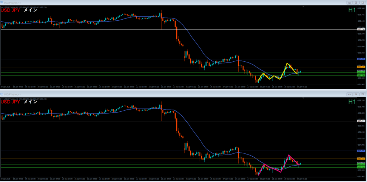Click the orange 153.625 price label in the upper chart
Viewport: 367px width, 182px height.
click(x=361, y=67)
